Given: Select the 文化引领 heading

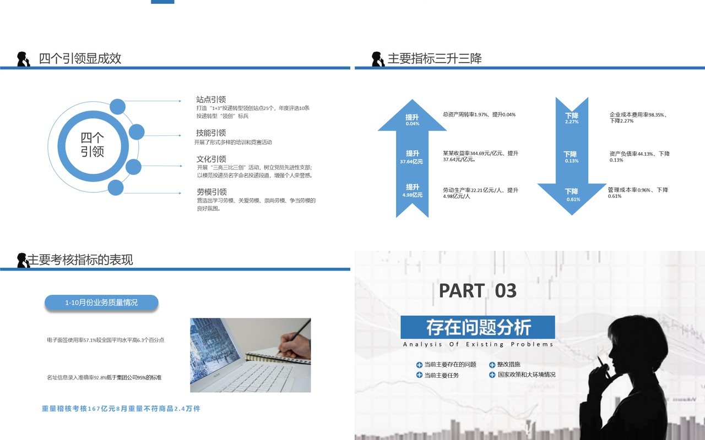Looking at the screenshot, I should coord(211,159).
